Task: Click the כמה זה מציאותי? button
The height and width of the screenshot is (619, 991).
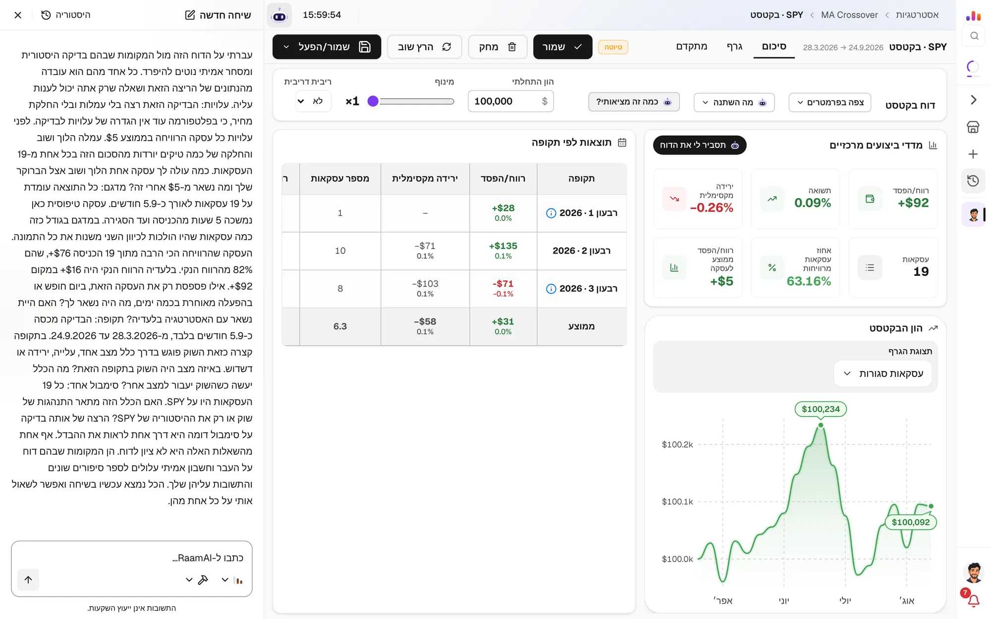Action: tap(634, 102)
